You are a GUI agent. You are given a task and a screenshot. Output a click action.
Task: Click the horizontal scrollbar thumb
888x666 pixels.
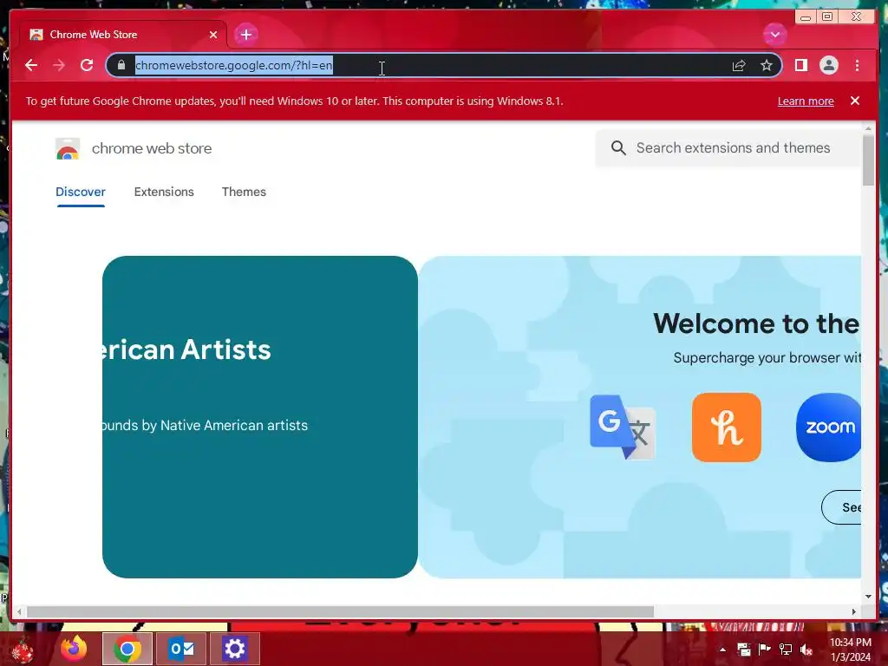pos(340,611)
